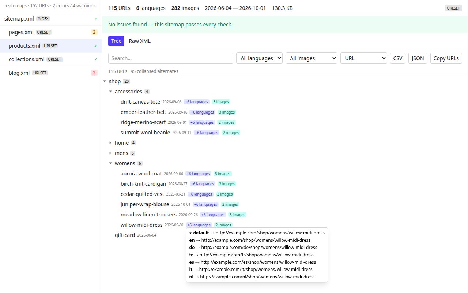
Task: Open the All languages dropdown
Action: (x=260, y=58)
